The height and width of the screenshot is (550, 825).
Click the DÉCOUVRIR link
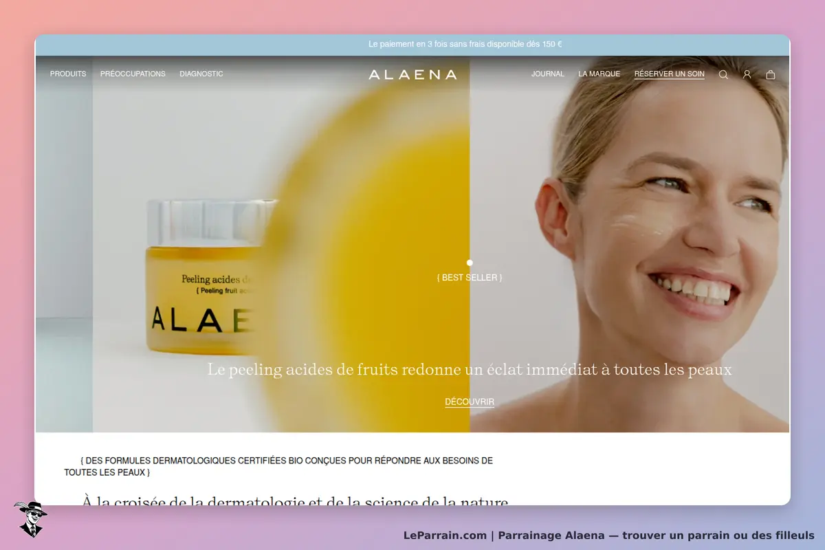470,402
